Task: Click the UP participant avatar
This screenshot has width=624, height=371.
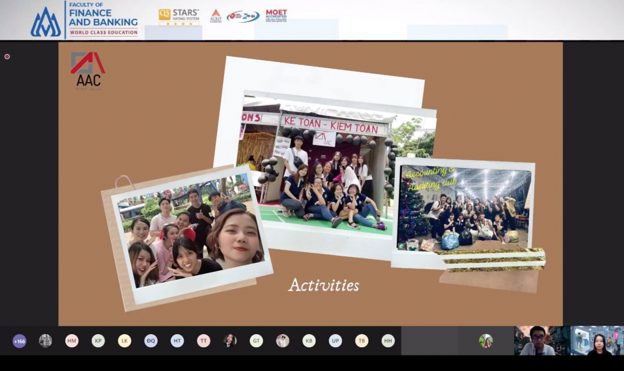Action: 335,341
